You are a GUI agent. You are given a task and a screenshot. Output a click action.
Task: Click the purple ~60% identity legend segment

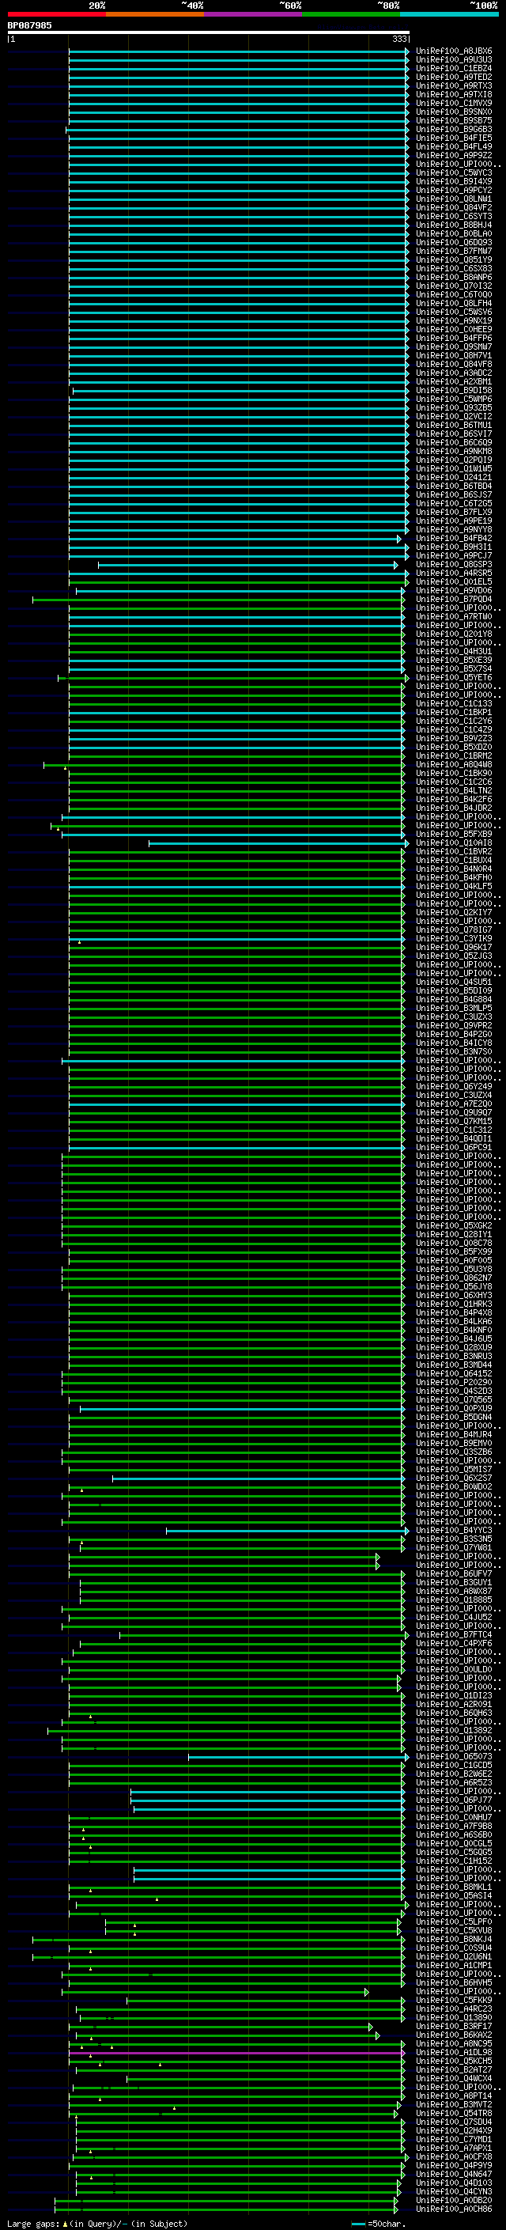coord(254,14)
